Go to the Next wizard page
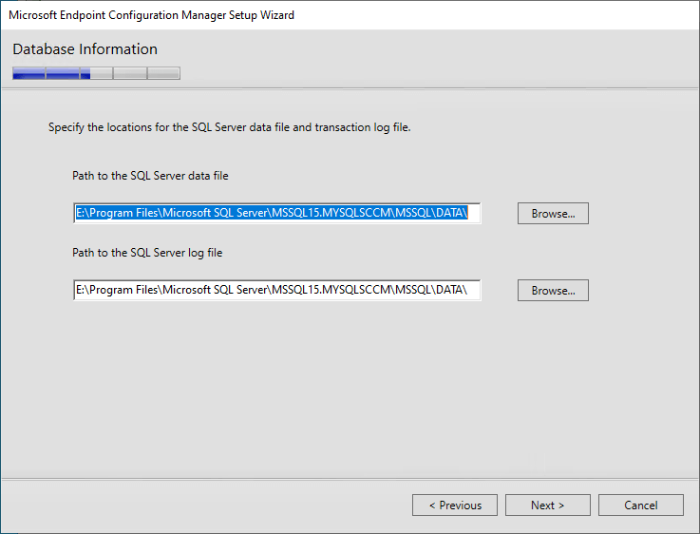This screenshot has width=700, height=534. pyautogui.click(x=548, y=505)
